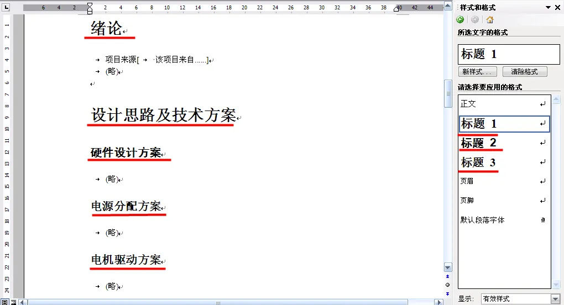
Task: Click the Select Browse Object round button
Action: 447,285
